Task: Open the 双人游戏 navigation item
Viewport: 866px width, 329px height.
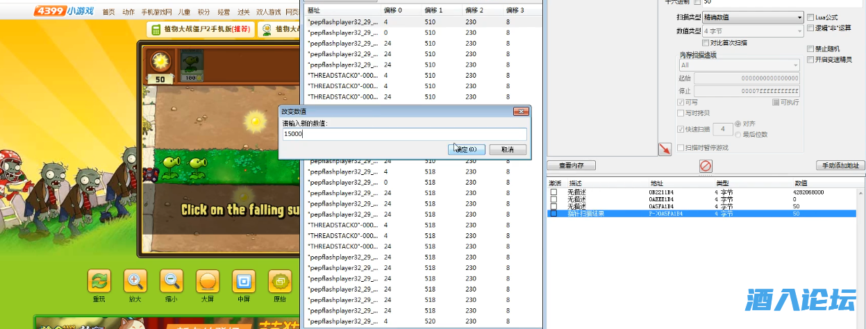Action: (269, 12)
